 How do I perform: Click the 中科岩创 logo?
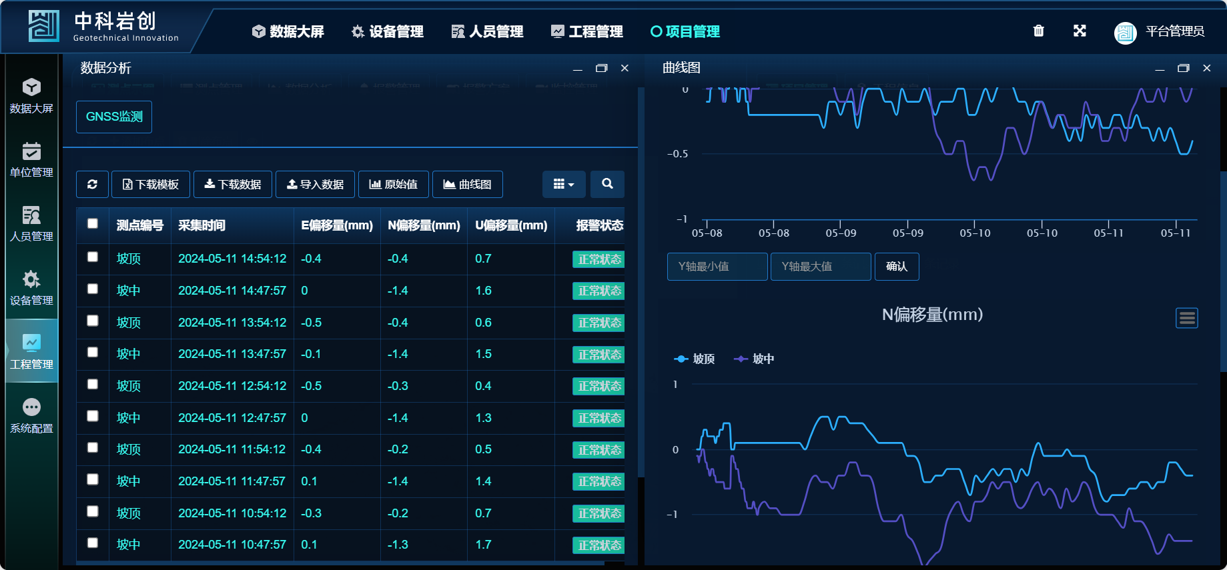click(x=103, y=27)
